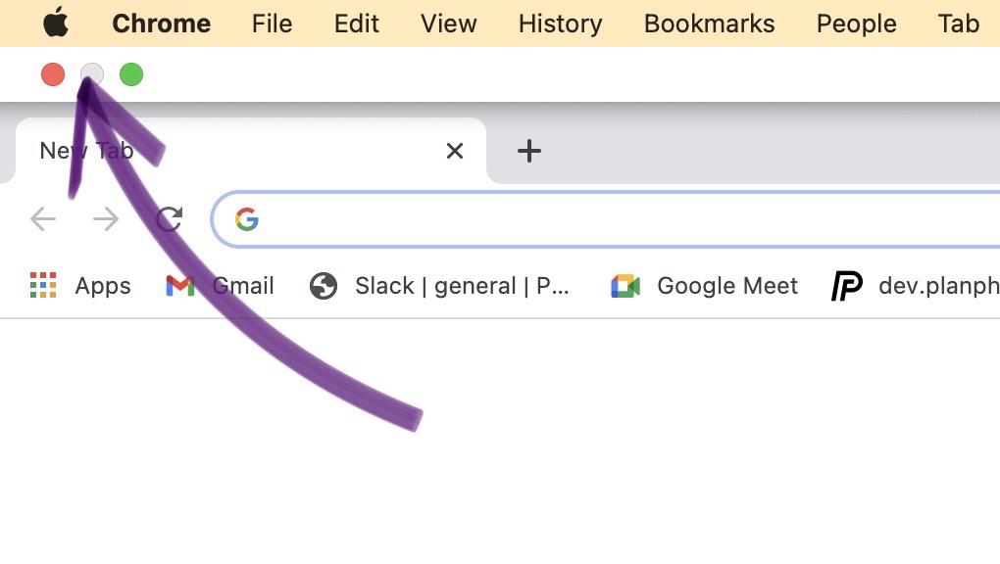Open the Bookmarks menu
The height and width of the screenshot is (564, 1000).
709,23
